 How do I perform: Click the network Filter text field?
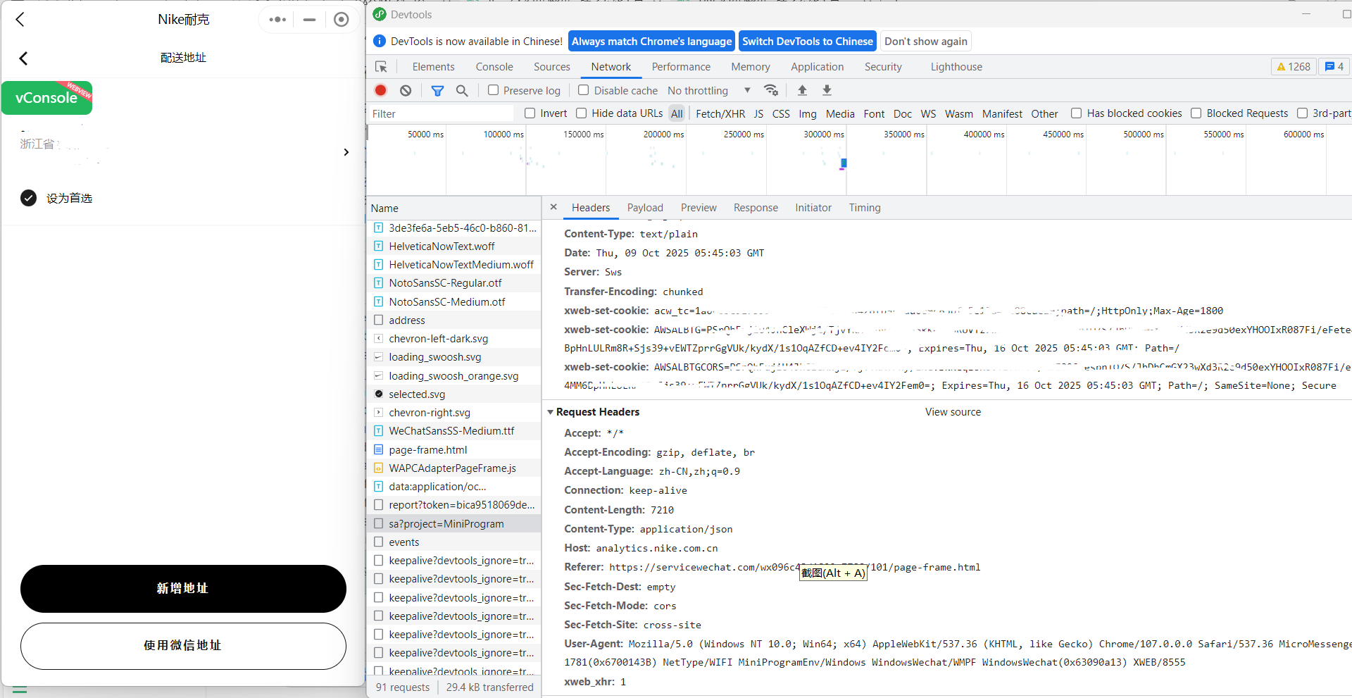click(441, 113)
